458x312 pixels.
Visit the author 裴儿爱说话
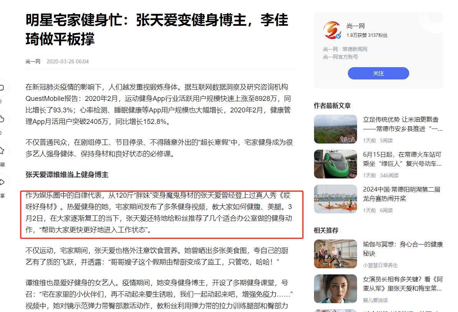375,300
